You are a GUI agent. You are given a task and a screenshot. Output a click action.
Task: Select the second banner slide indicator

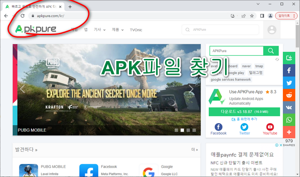tap(182, 130)
